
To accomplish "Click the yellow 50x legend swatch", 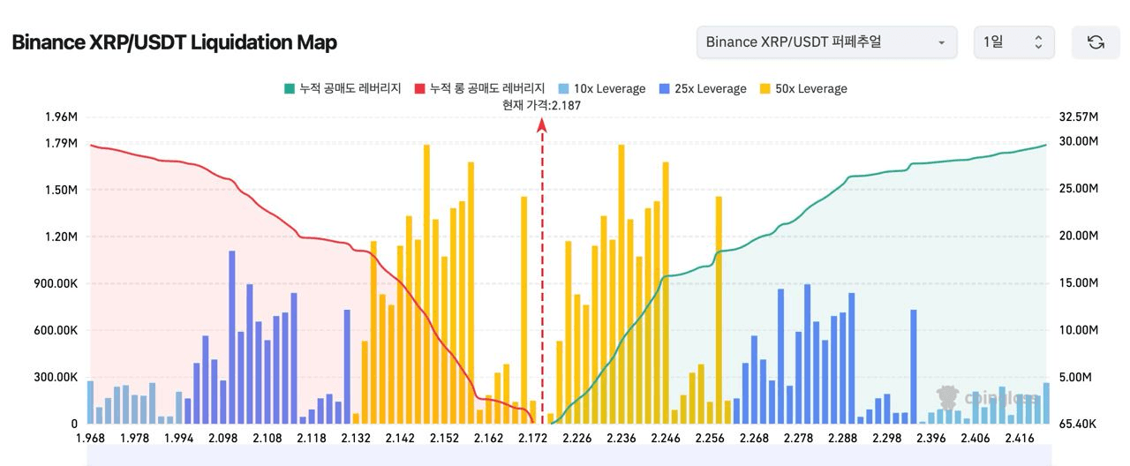I will point(765,88).
